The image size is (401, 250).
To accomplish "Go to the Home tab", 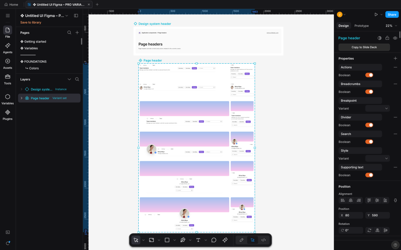I will 11,5.
